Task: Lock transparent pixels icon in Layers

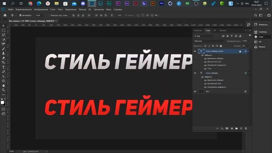Action: pos(205,46)
